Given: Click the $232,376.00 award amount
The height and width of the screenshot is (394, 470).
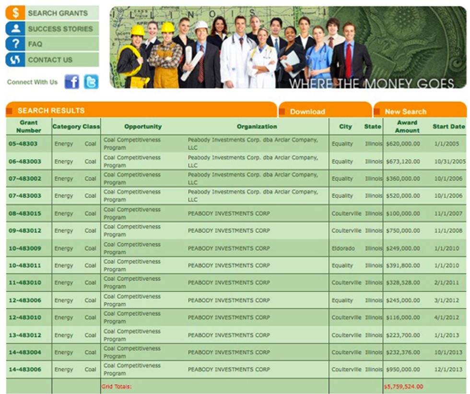Looking at the screenshot, I should coord(403,352).
